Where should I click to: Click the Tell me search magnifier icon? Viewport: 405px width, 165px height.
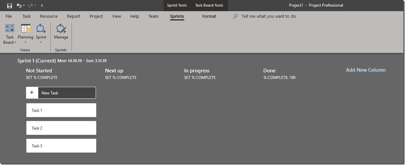tap(236, 16)
